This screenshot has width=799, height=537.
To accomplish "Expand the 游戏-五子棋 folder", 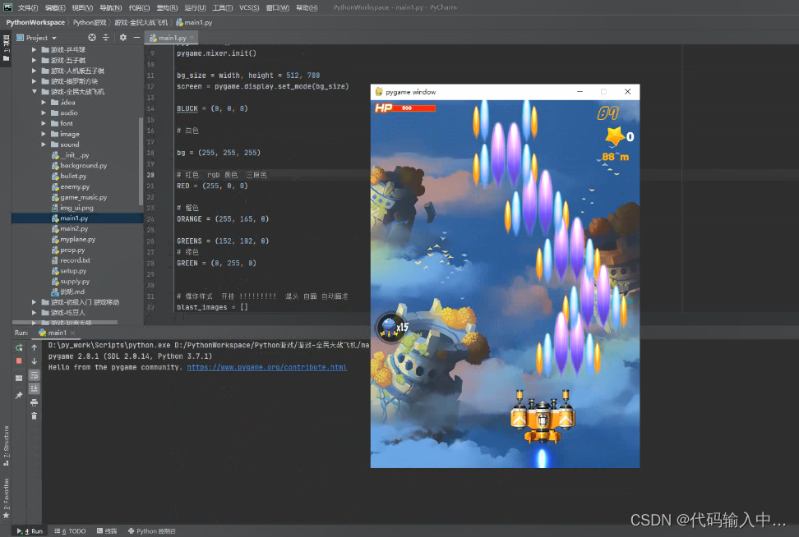I will (x=35, y=60).
